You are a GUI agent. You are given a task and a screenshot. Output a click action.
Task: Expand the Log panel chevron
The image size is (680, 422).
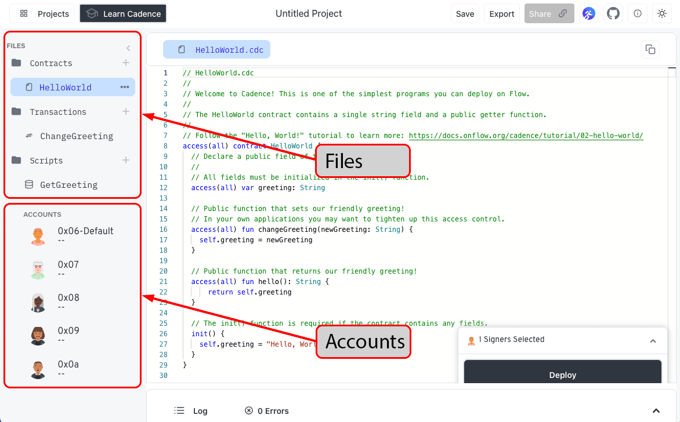[x=656, y=410]
